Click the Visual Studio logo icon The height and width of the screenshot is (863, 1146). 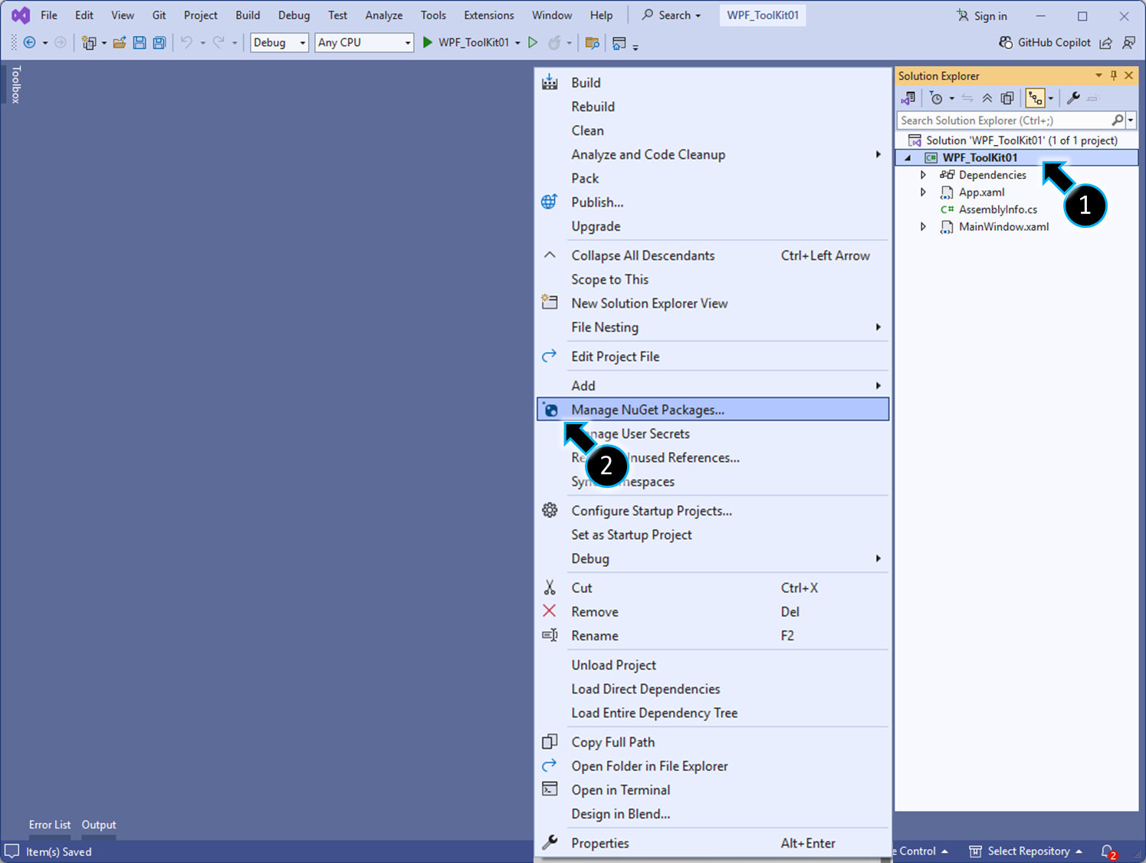point(21,15)
